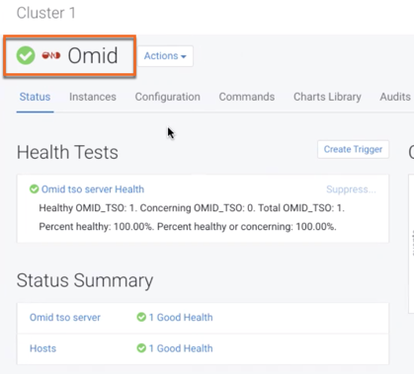414x374 pixels.
Task: Open the Actions dropdown menu
Action: pos(165,56)
